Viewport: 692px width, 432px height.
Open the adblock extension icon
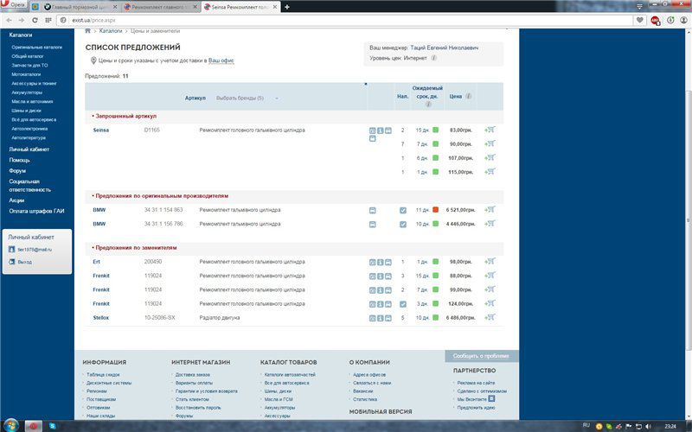pyautogui.click(x=655, y=20)
